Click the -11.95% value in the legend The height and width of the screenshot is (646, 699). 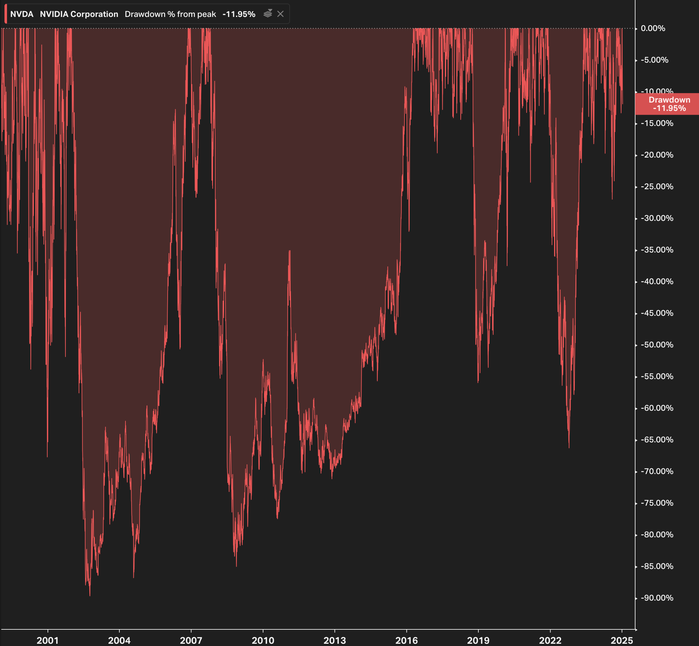239,14
